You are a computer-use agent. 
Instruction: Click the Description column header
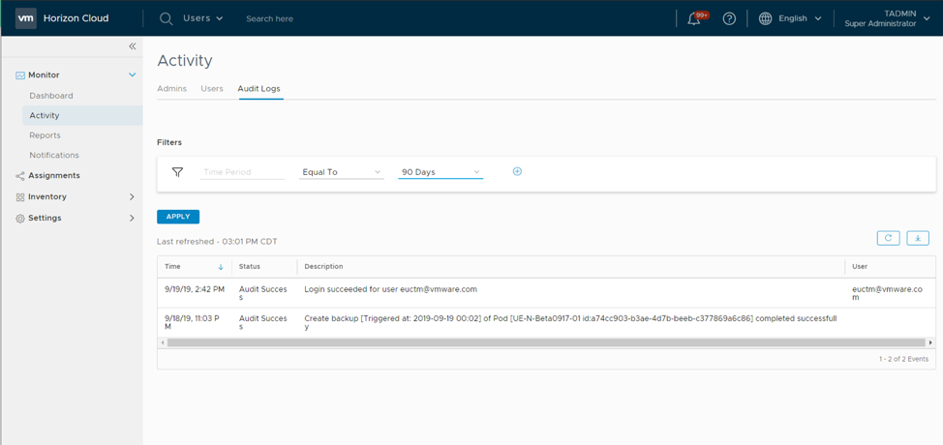point(323,267)
